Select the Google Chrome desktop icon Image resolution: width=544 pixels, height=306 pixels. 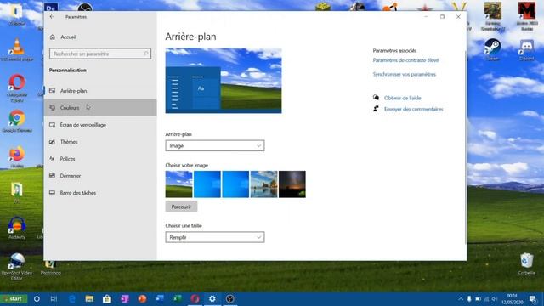17,122
